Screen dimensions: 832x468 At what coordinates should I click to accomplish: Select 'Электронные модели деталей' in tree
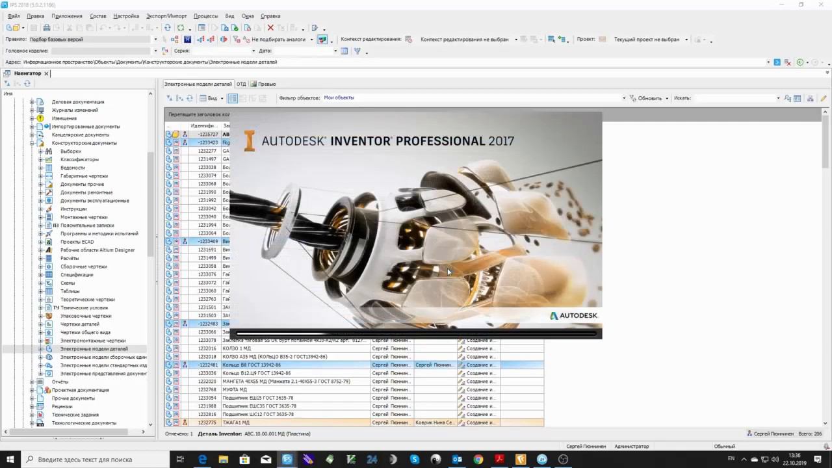pos(94,349)
